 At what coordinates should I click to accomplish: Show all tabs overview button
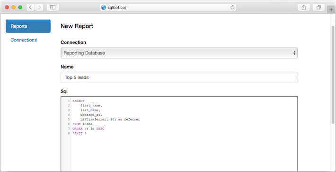coord(318,7)
